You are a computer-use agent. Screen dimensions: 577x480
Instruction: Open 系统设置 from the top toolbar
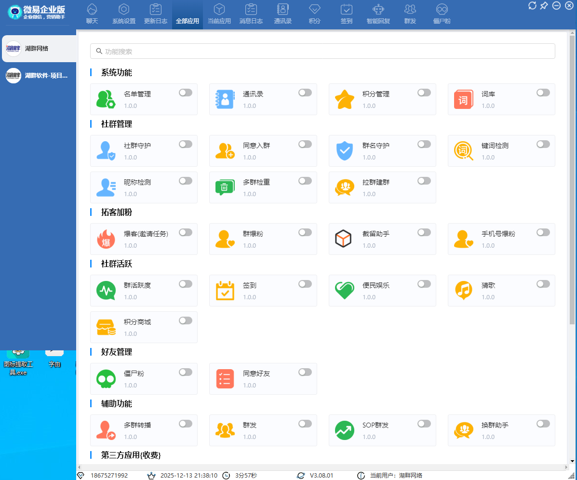click(124, 13)
